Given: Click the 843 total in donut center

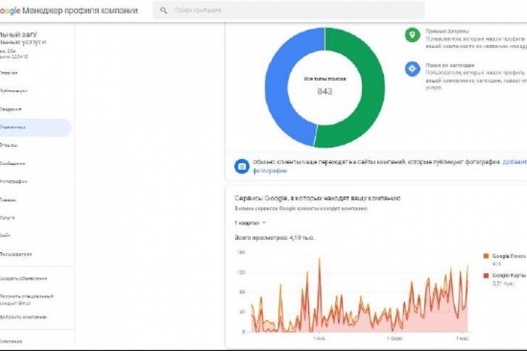Looking at the screenshot, I should (x=324, y=91).
